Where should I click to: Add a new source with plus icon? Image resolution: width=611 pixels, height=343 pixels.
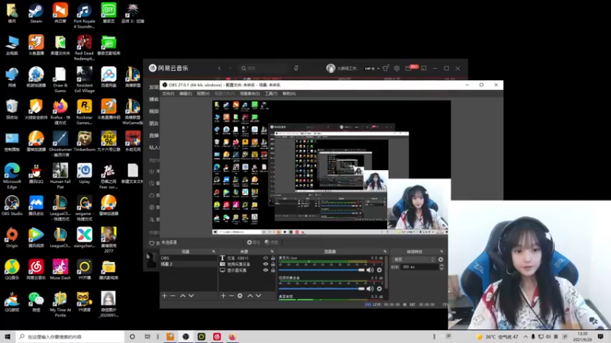coord(223,296)
